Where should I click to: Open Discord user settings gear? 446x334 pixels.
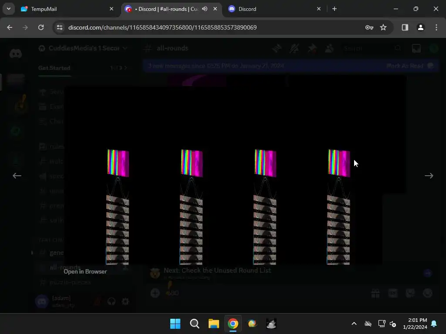pos(125,301)
